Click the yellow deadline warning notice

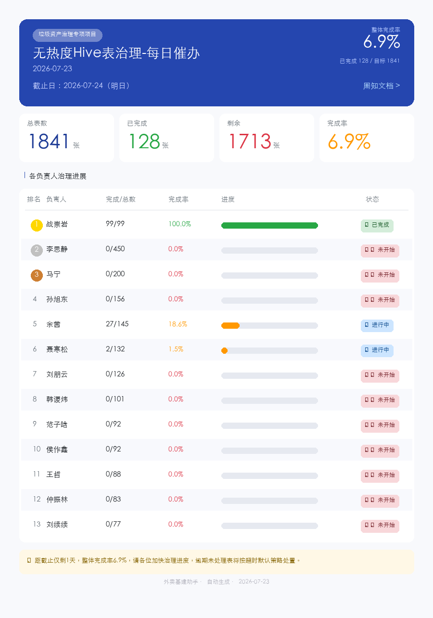216,562
